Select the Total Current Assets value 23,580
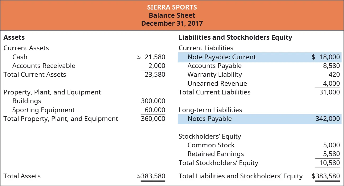This screenshot has width=344, height=186. 155,75
